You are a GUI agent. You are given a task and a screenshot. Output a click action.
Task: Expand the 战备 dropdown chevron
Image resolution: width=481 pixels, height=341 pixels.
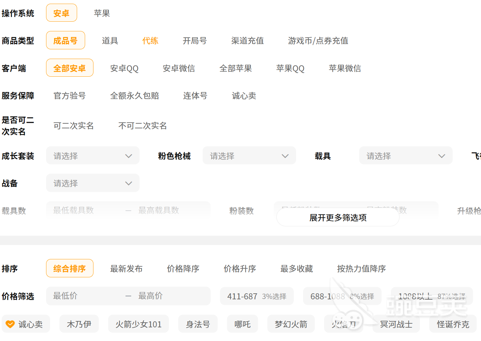pyautogui.click(x=129, y=183)
